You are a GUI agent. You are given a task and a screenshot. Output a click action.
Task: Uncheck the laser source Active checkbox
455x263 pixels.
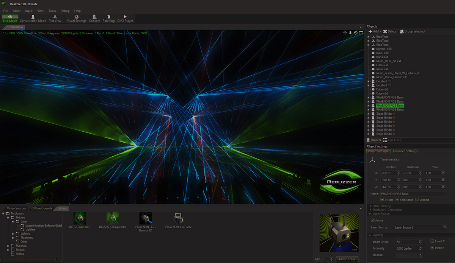(x=373, y=220)
